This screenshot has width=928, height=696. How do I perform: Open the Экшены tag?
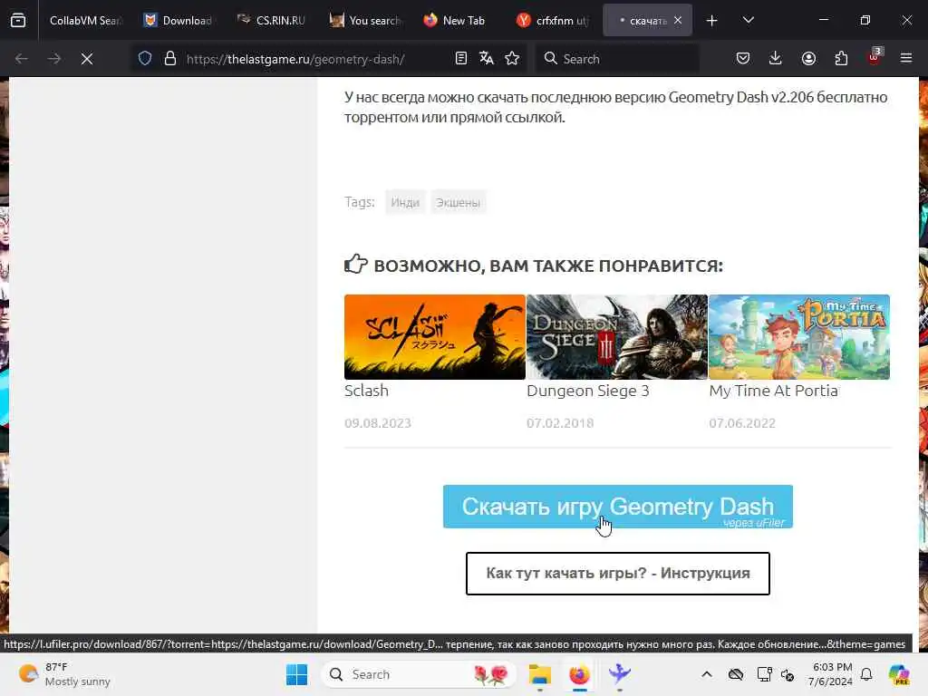click(x=458, y=202)
